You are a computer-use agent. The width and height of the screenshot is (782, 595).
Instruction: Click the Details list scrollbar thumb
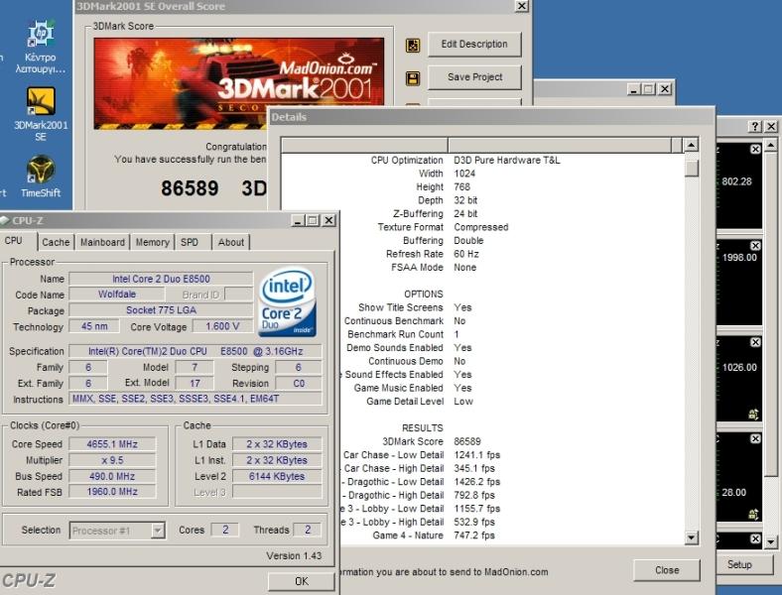pyautogui.click(x=692, y=168)
